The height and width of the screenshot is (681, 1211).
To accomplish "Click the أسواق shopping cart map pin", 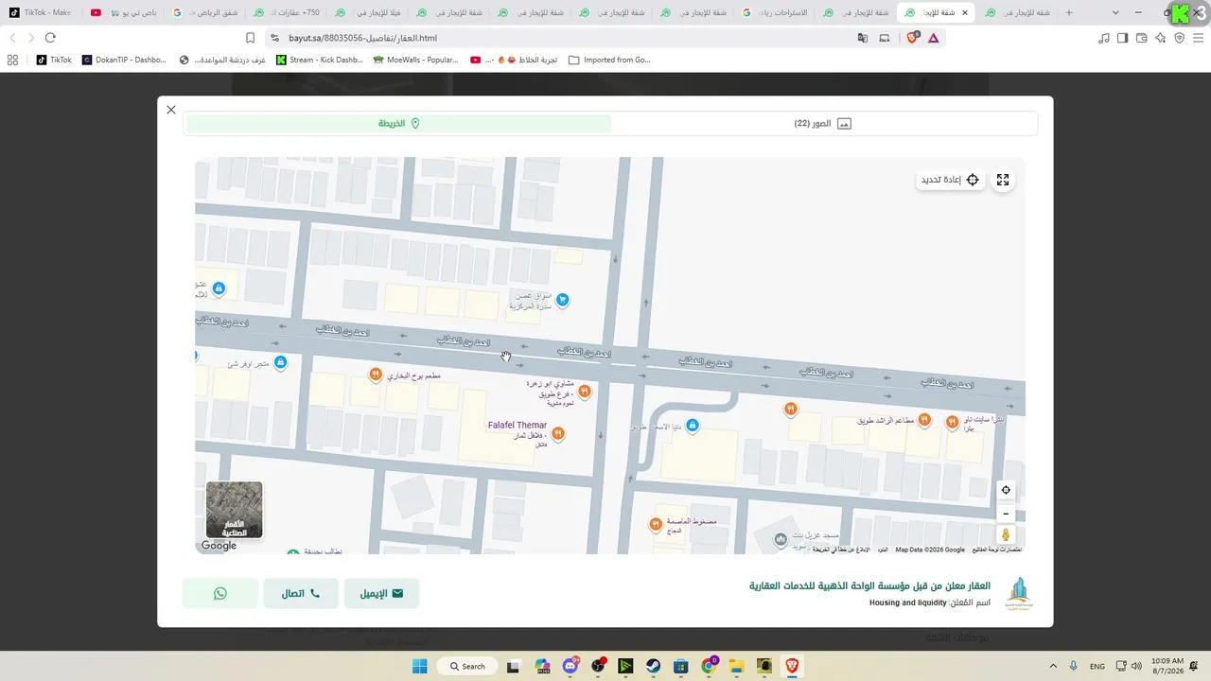I will pyautogui.click(x=563, y=300).
